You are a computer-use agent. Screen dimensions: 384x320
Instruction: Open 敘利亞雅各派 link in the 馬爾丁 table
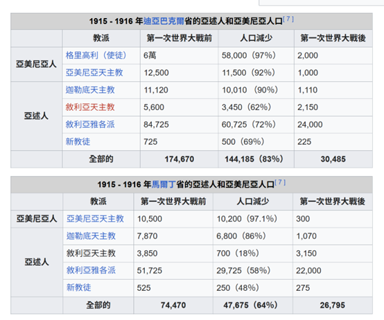click(91, 270)
